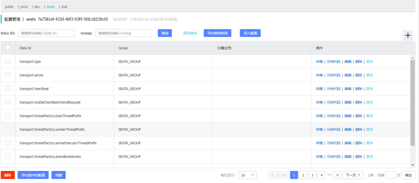Switch to the prod namespace tab
Screen dimensions: 419x183
coord(24,7)
